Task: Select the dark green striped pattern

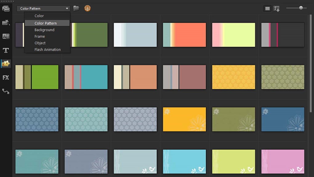Action: [x=89, y=35]
